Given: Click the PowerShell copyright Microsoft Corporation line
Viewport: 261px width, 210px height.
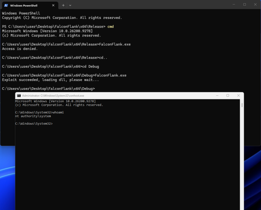Looking at the screenshot, I should [x=62, y=18].
